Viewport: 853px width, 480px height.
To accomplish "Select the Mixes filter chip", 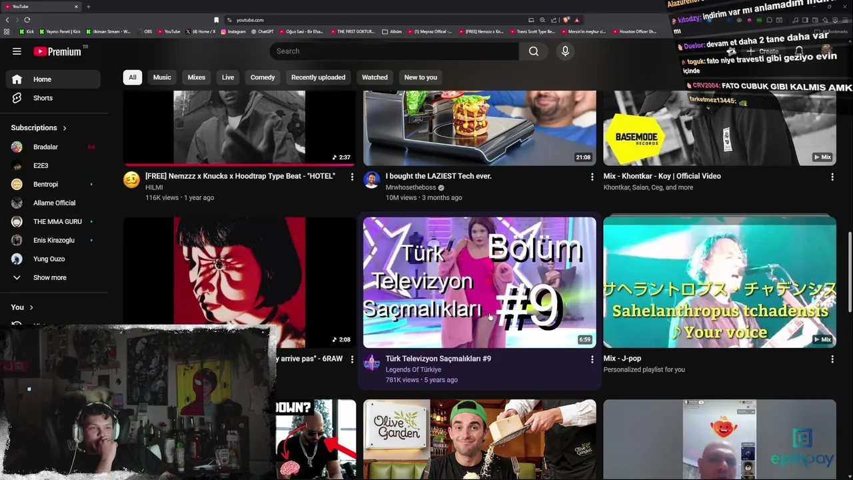I will [197, 77].
